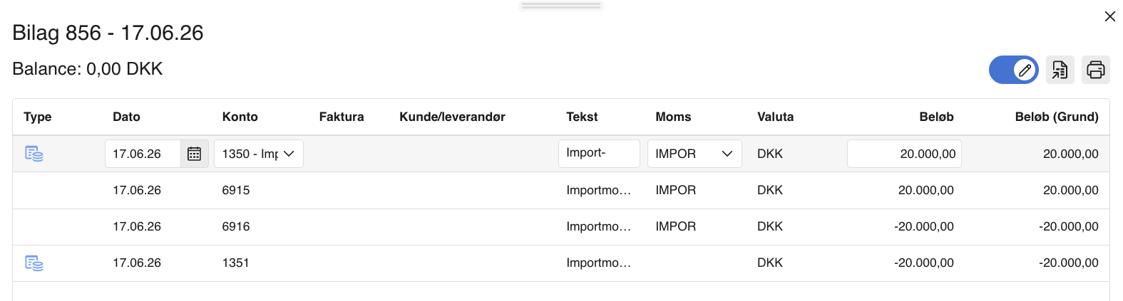Click the Beløb (Grund) column header

(x=1056, y=117)
